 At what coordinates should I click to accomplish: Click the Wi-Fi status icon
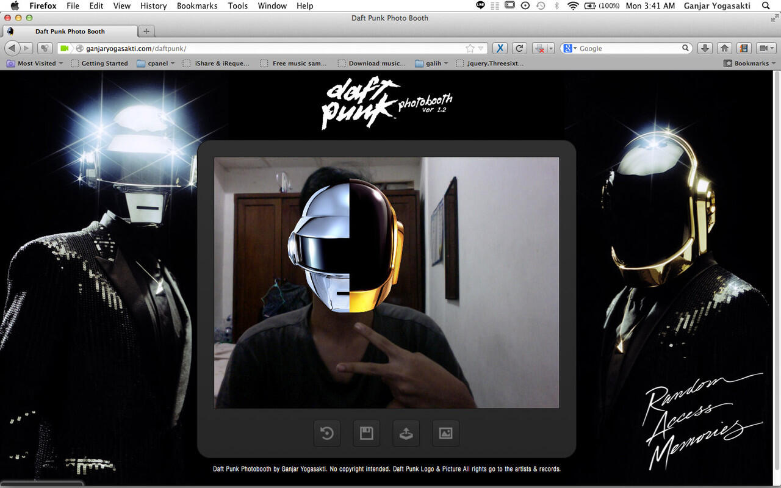[572, 5]
